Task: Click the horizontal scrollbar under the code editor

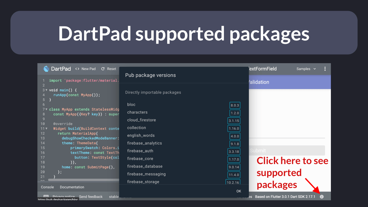Action: pos(83,180)
